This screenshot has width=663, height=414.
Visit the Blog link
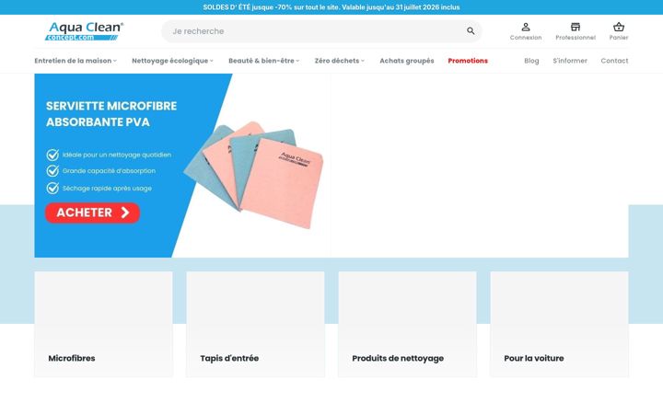pyautogui.click(x=531, y=61)
